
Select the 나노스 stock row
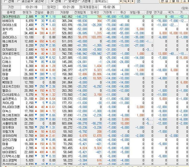pos(94,58)
